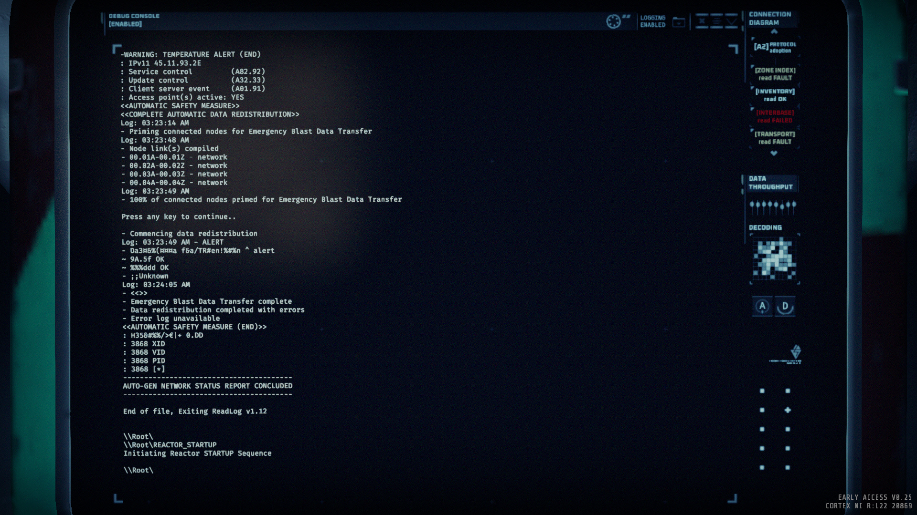Click the X button in top toolbar
The height and width of the screenshot is (515, 917).
(702, 21)
